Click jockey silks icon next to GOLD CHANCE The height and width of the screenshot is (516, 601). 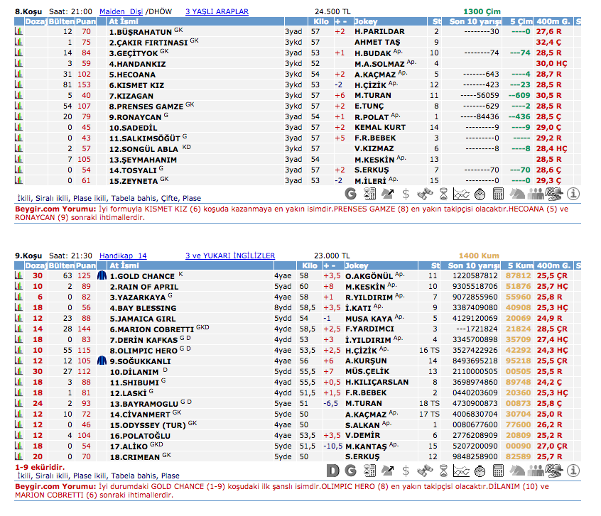coord(102,275)
